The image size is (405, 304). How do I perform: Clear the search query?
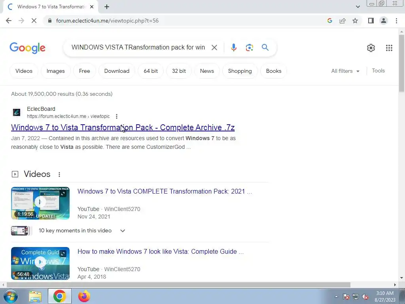[214, 47]
